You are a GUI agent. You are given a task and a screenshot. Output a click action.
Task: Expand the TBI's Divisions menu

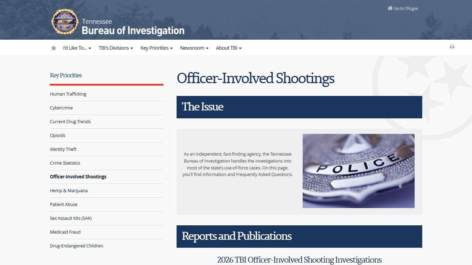(x=115, y=48)
